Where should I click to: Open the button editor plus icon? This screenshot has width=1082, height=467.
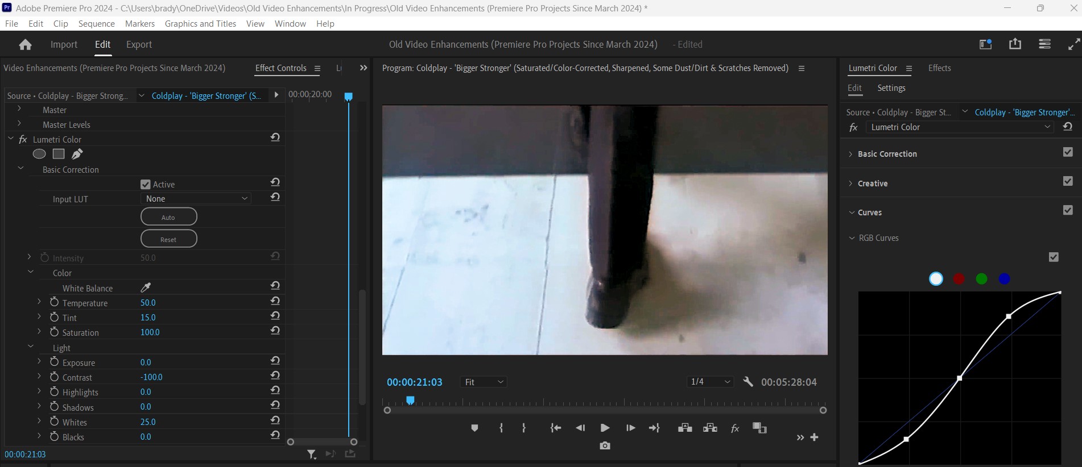point(814,437)
